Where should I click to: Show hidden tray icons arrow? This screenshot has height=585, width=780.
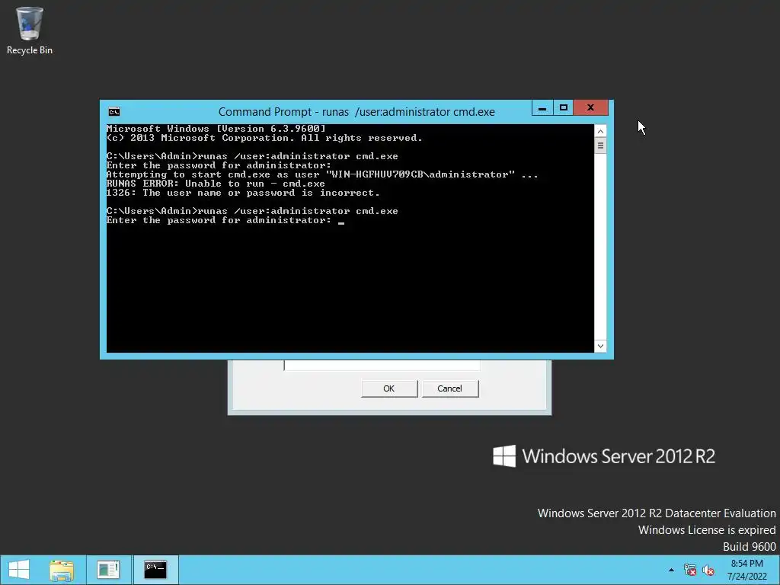pyautogui.click(x=672, y=570)
